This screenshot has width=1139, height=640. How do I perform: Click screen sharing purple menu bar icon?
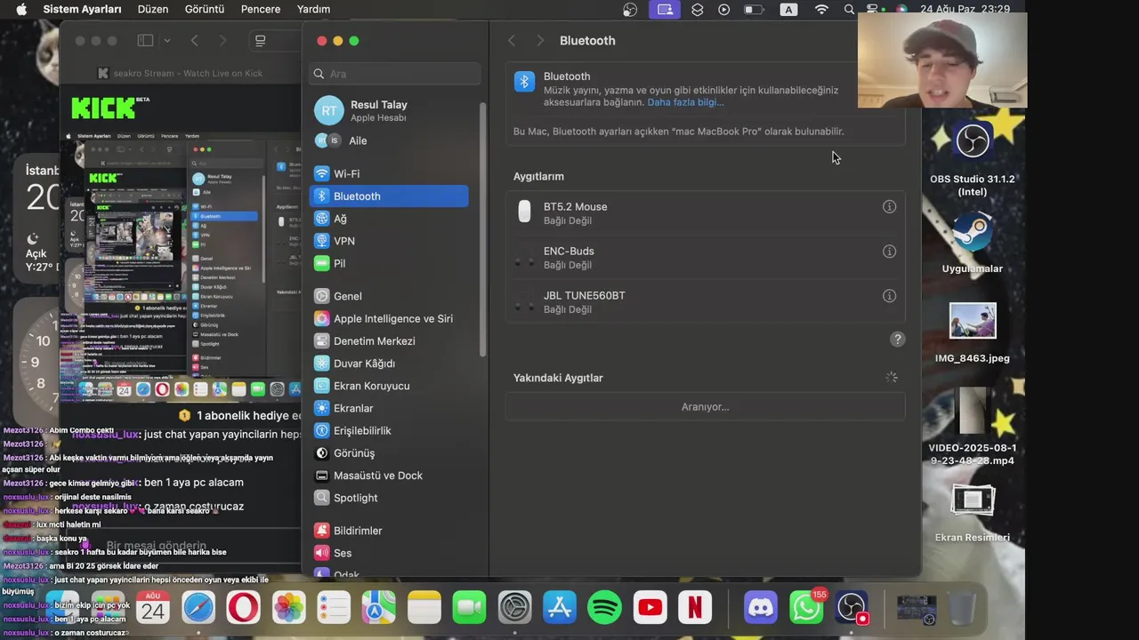click(x=663, y=9)
